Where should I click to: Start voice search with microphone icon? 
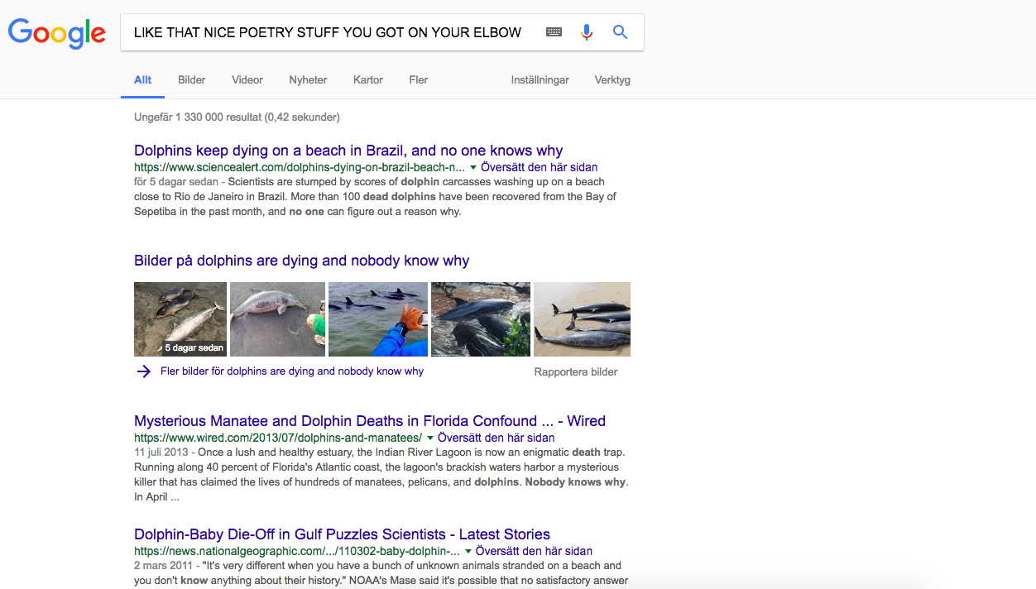[x=587, y=32]
